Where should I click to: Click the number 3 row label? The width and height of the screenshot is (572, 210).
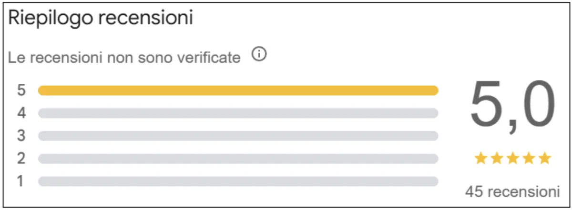(x=21, y=136)
